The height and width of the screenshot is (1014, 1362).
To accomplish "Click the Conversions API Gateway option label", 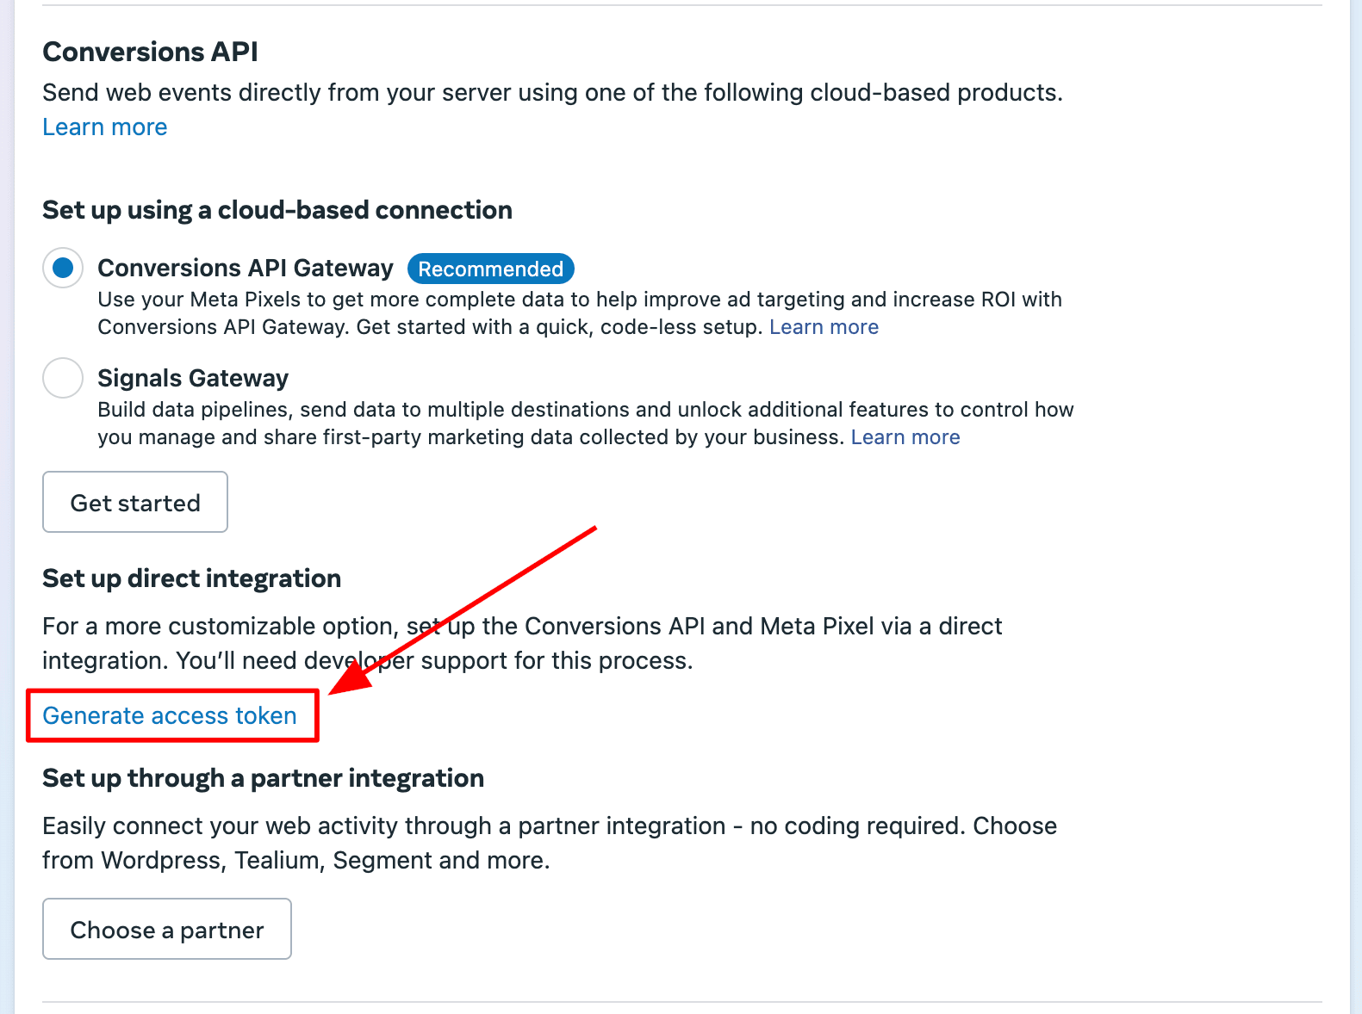I will (x=246, y=268).
